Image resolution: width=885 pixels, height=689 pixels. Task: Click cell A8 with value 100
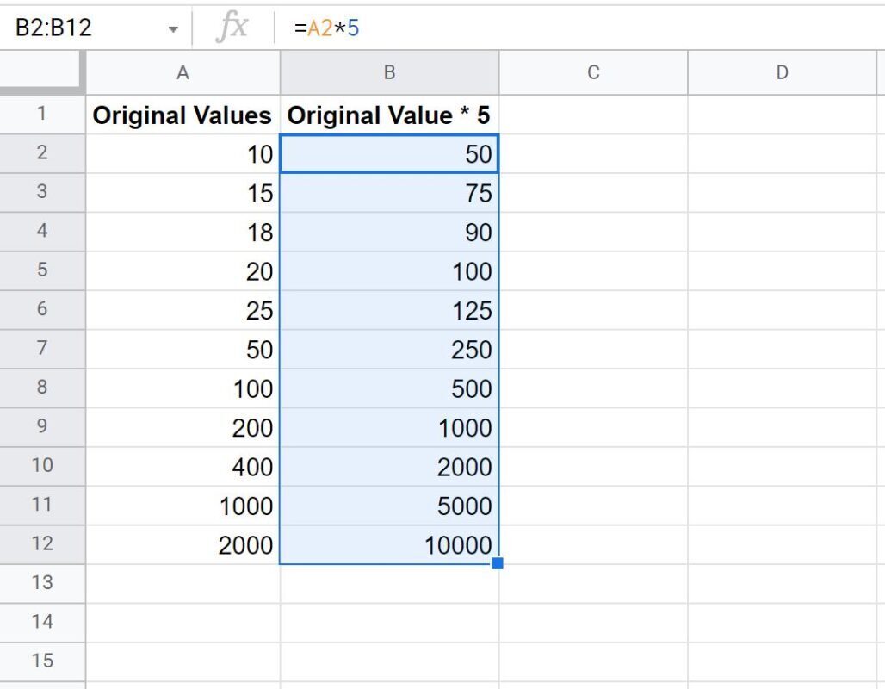(183, 388)
